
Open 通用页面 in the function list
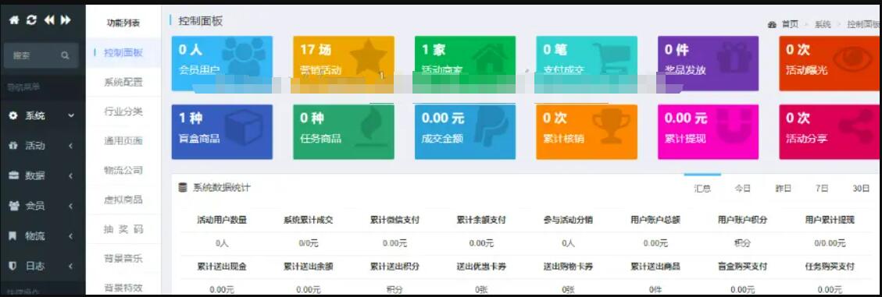click(x=123, y=141)
